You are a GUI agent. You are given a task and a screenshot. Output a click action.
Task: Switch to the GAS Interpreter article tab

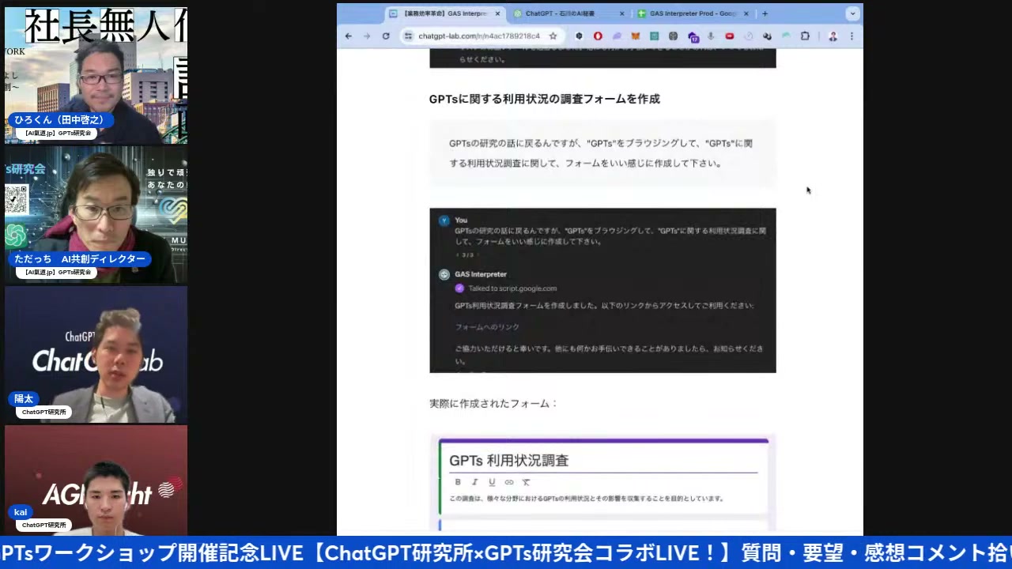tap(445, 13)
